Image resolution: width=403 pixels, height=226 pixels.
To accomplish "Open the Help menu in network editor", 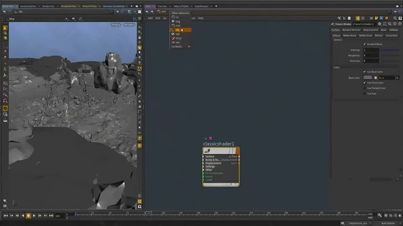I will click(201, 18).
